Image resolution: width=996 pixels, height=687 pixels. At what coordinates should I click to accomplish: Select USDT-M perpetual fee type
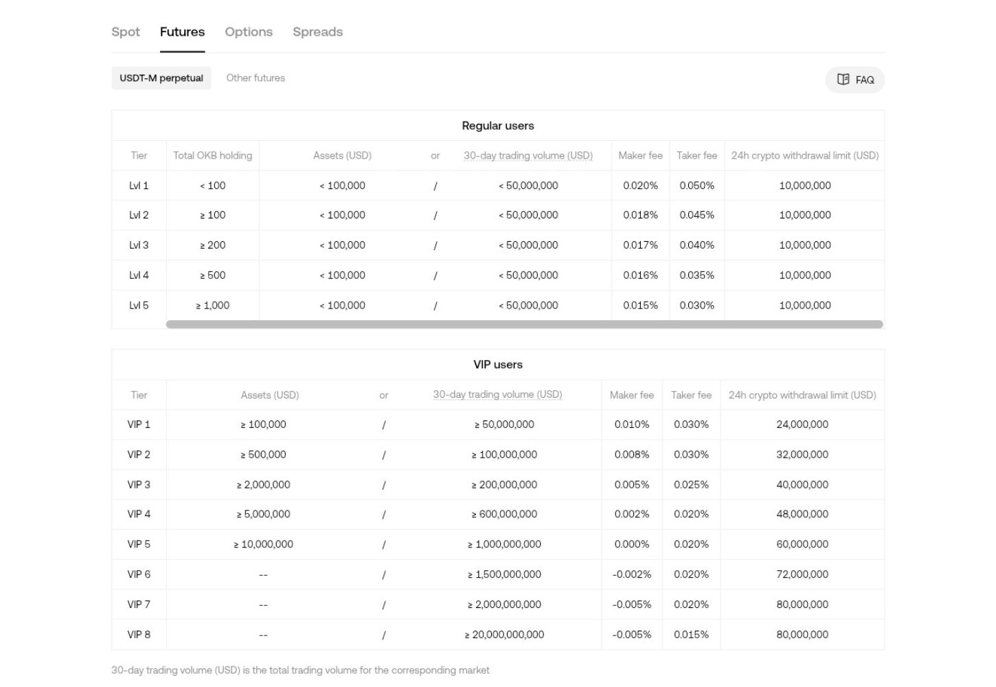[161, 78]
